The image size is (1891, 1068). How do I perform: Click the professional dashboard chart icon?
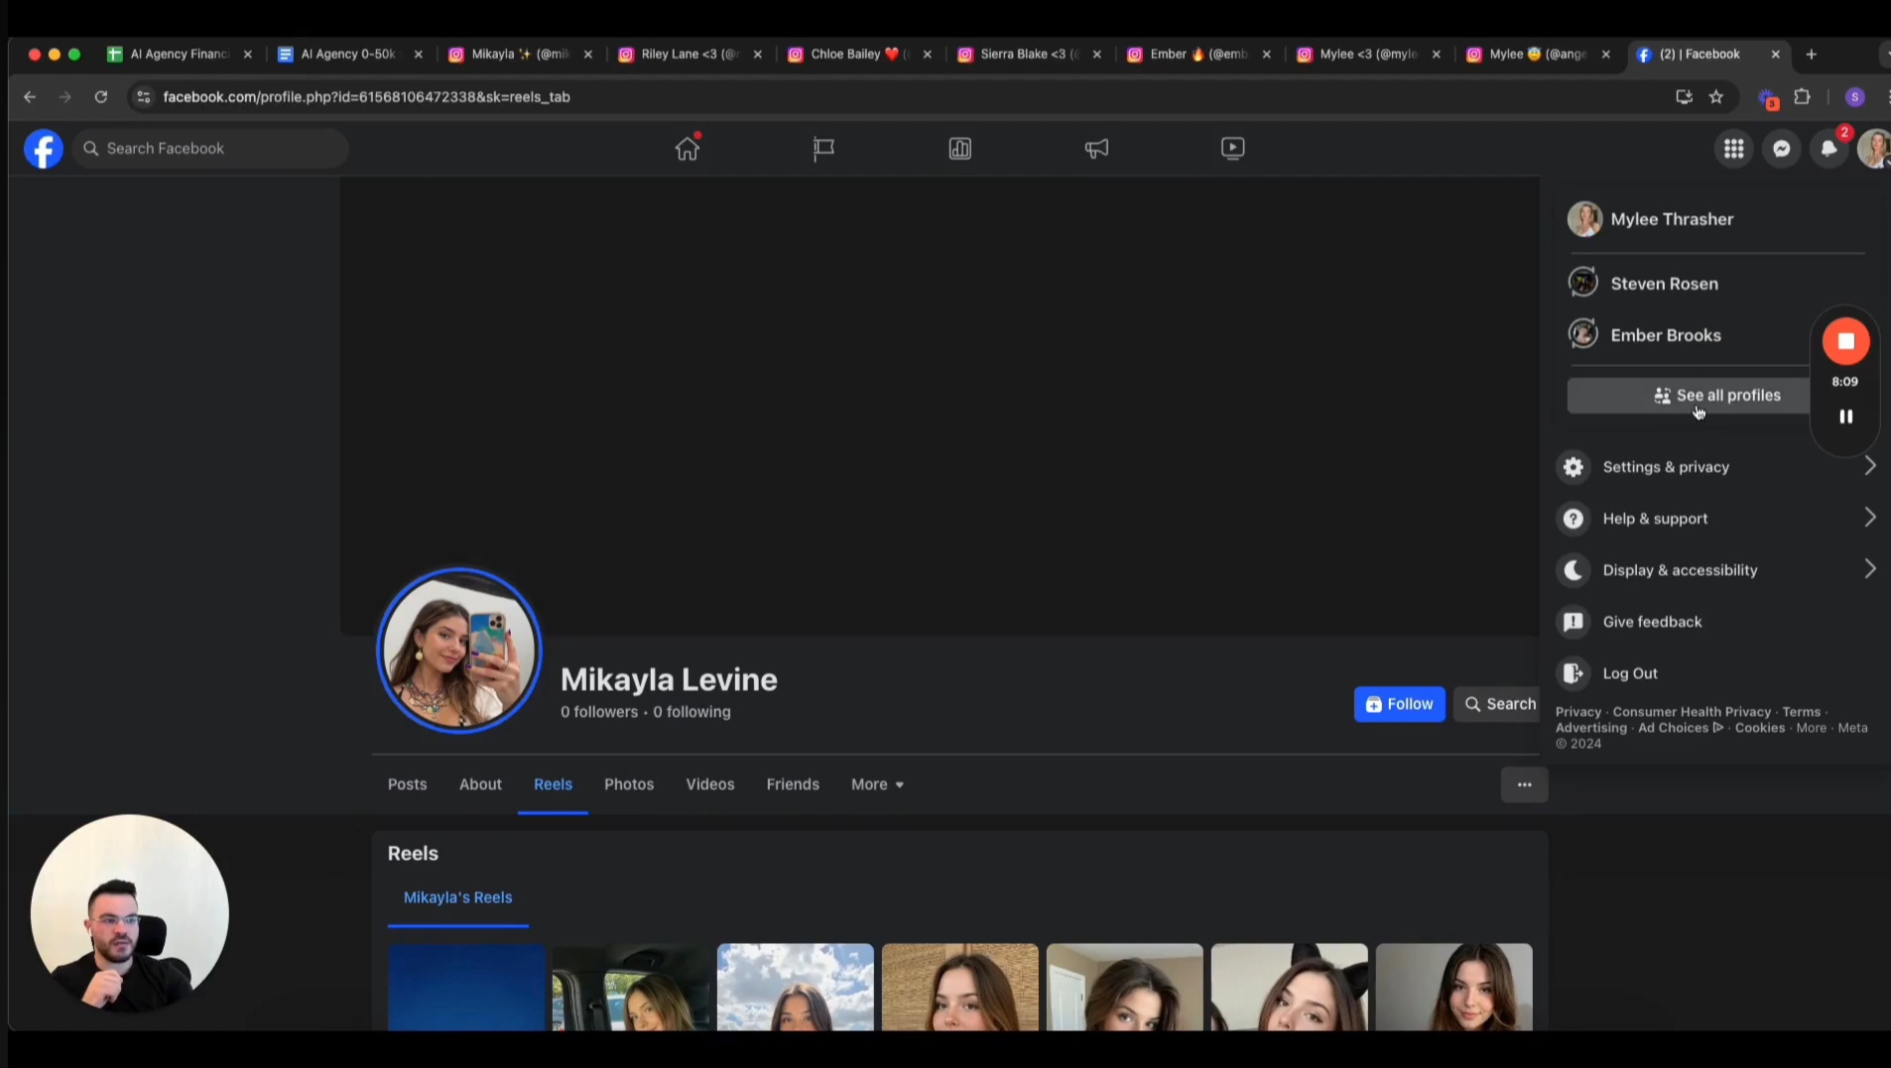959,149
